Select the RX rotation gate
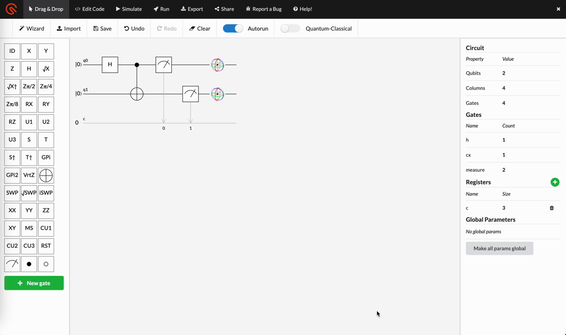566x335 pixels. coord(29,104)
